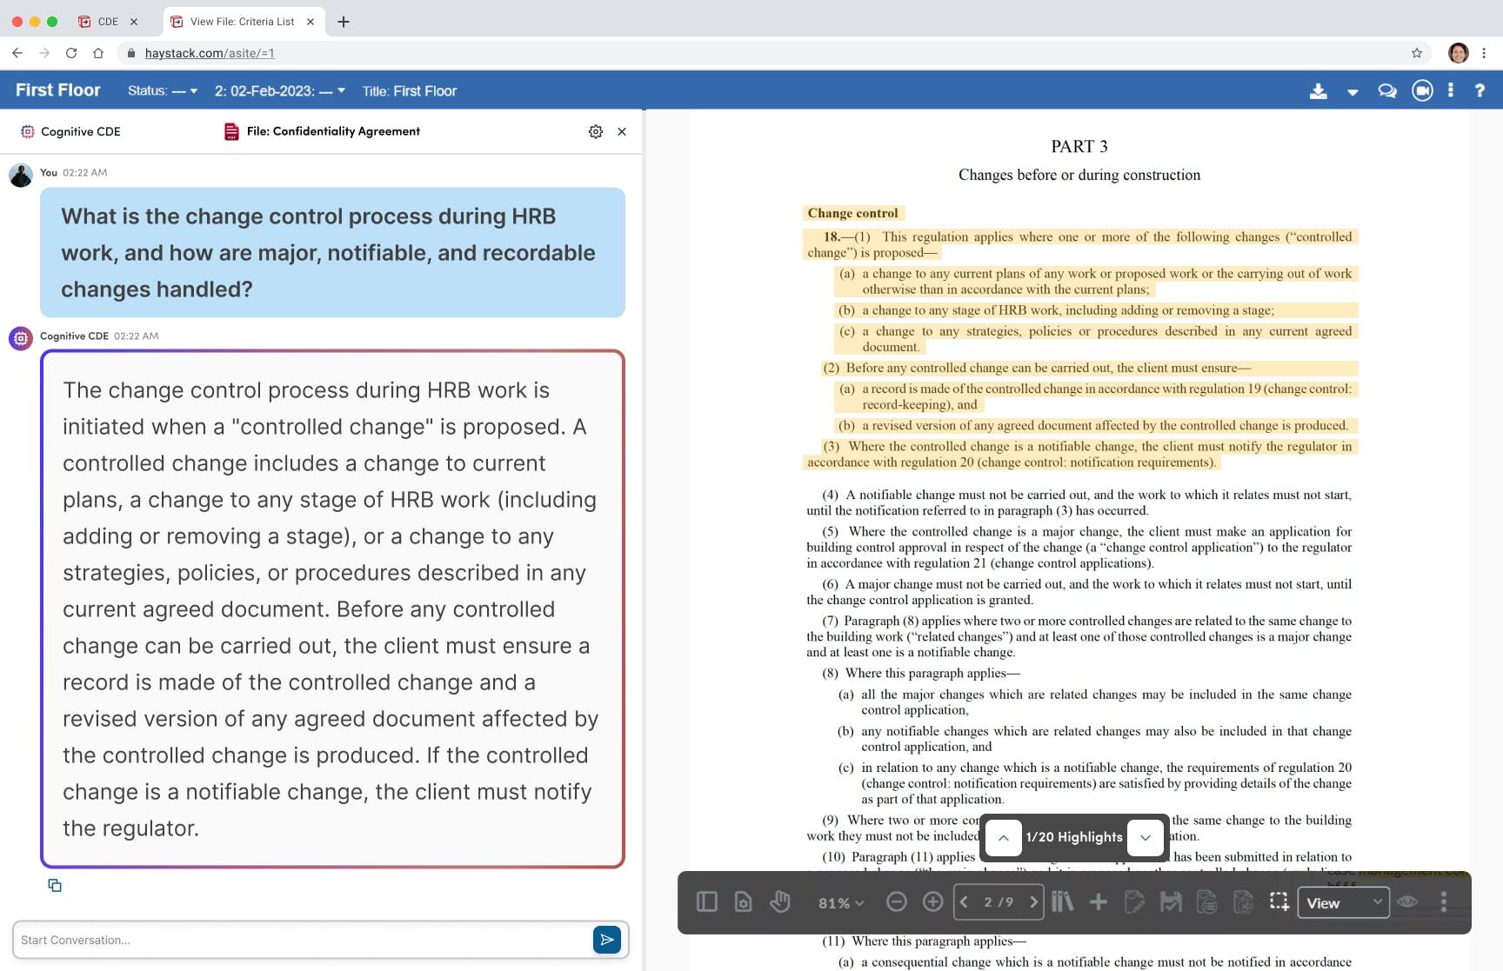Select the marquee area selection tool
The image size is (1503, 971).
1279,902
